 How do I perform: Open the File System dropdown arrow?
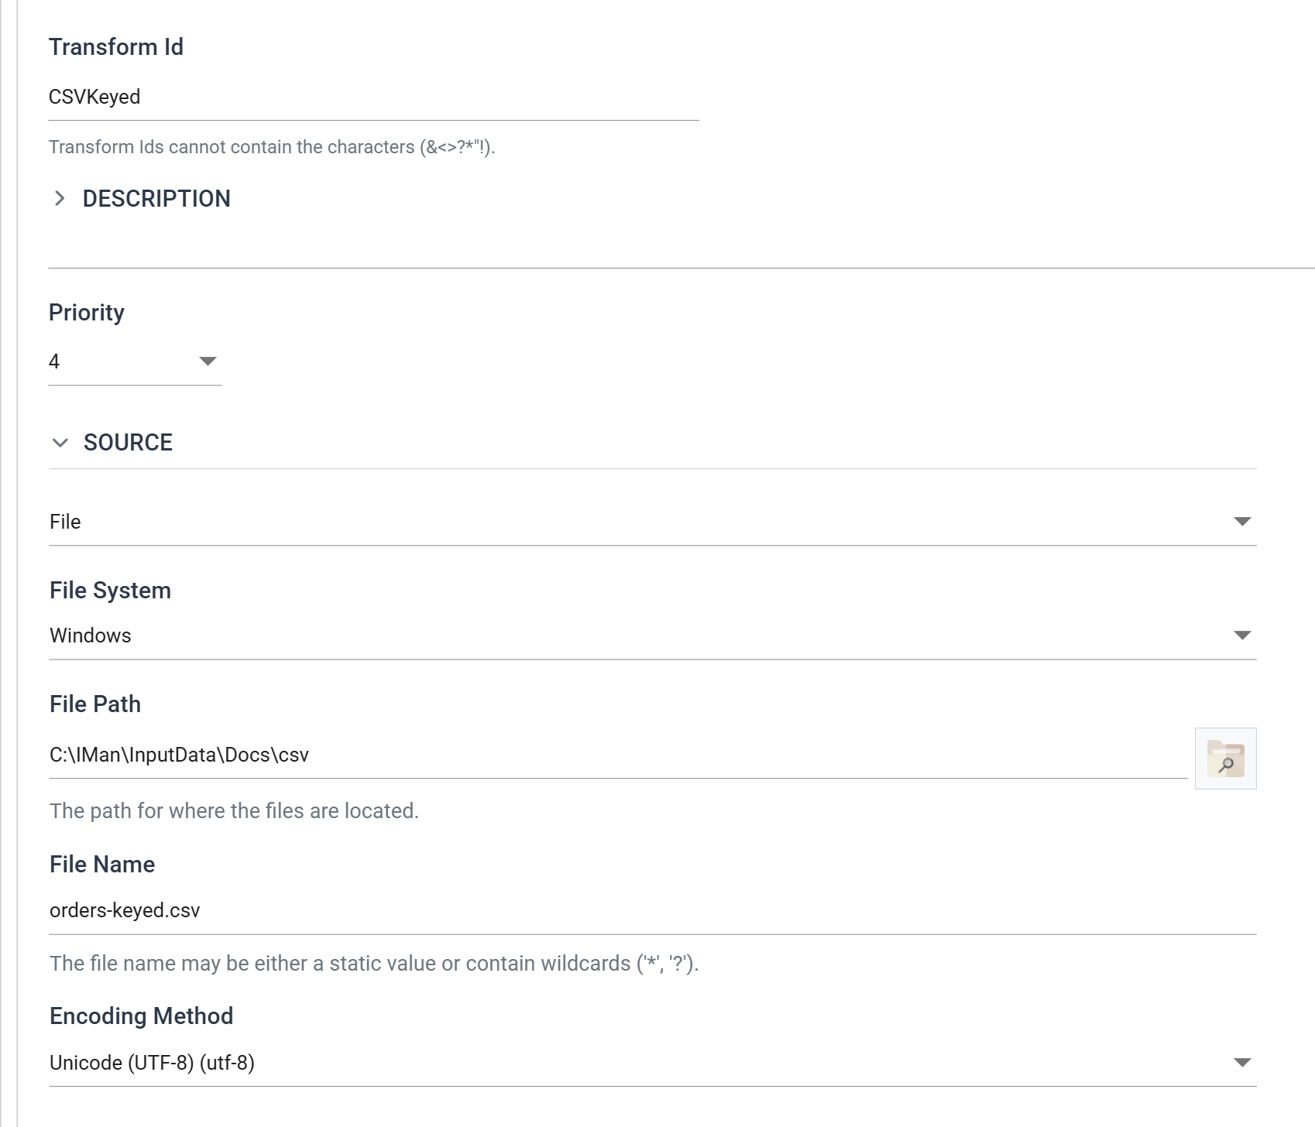click(1242, 635)
